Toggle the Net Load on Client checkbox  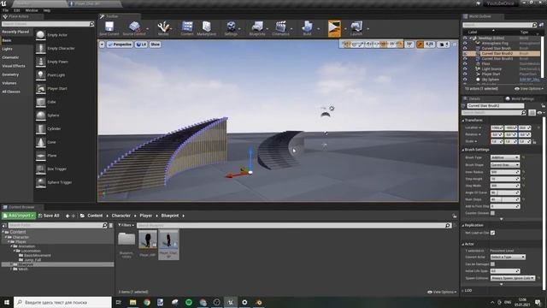(492, 233)
